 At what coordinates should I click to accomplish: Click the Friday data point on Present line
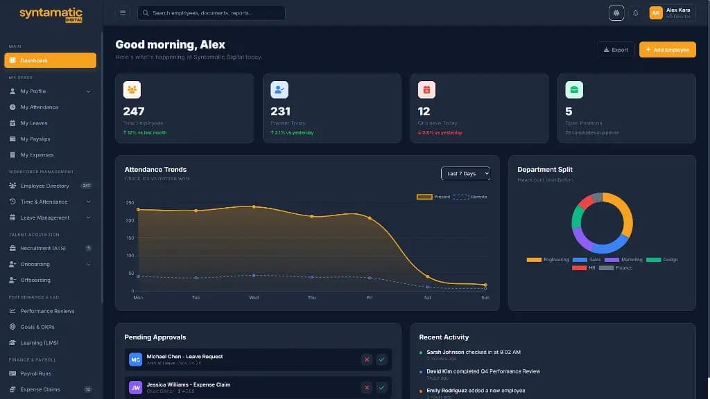(x=370, y=218)
